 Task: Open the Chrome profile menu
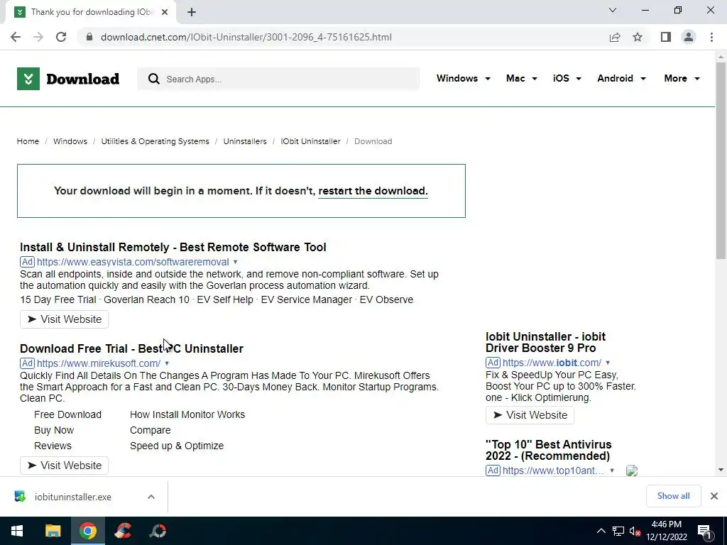click(x=689, y=37)
